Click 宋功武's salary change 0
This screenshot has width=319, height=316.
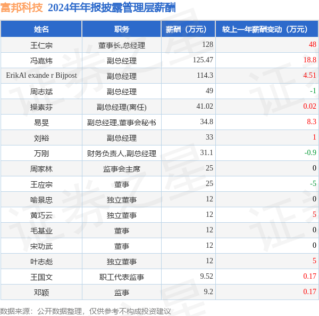tap(315, 246)
